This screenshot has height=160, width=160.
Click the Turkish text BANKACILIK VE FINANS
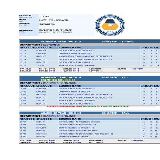tap(55, 32)
